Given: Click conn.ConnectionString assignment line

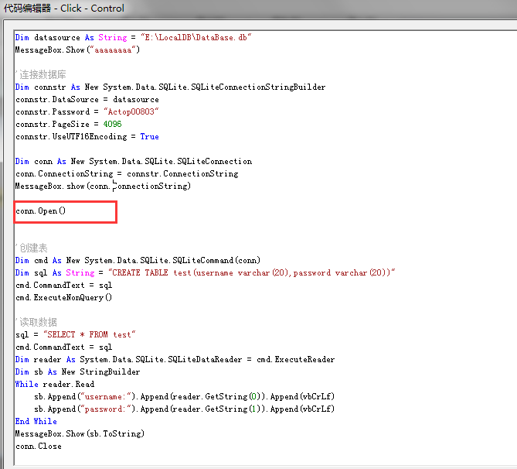Looking at the screenshot, I should pyautogui.click(x=127, y=173).
